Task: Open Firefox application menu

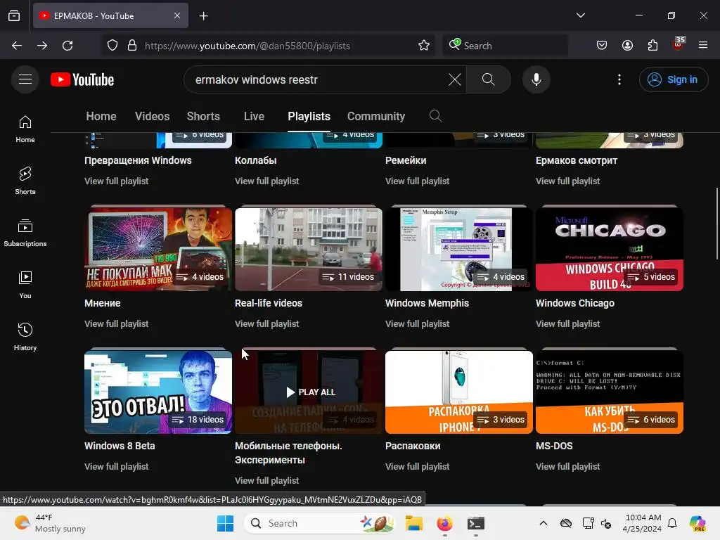Action: coord(703,46)
